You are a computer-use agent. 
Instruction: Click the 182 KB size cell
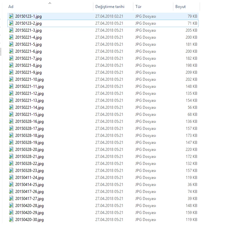pos(191,58)
